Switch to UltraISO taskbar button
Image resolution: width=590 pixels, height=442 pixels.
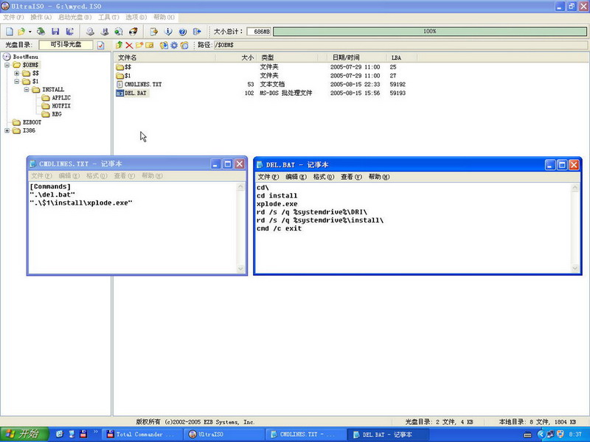(223, 435)
